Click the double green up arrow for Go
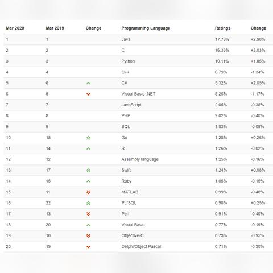The width and height of the screenshot is (273, 273). (88, 138)
